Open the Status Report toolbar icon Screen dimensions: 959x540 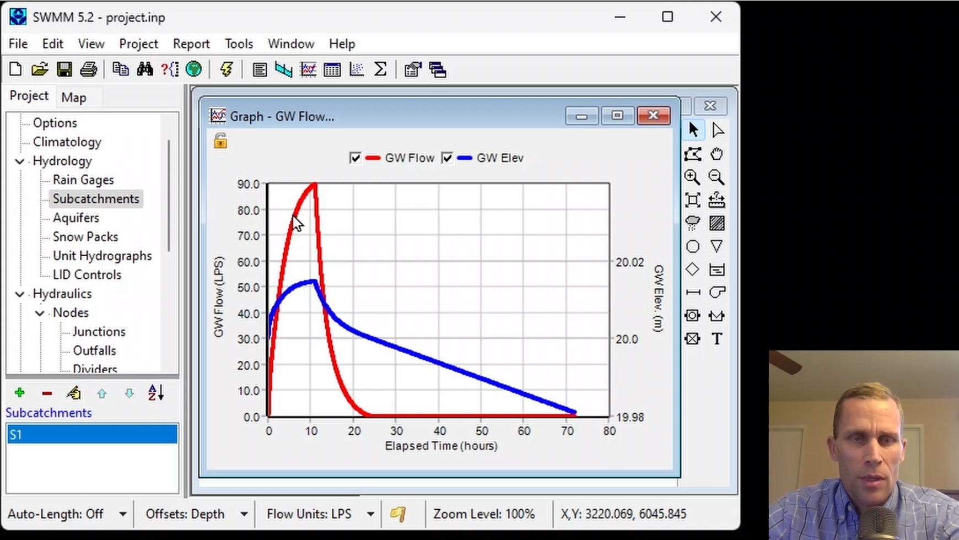click(260, 69)
